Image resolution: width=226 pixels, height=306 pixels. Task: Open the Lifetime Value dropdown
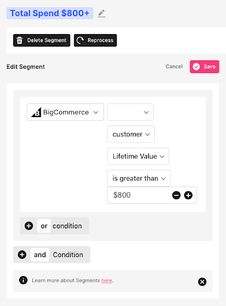(138, 157)
